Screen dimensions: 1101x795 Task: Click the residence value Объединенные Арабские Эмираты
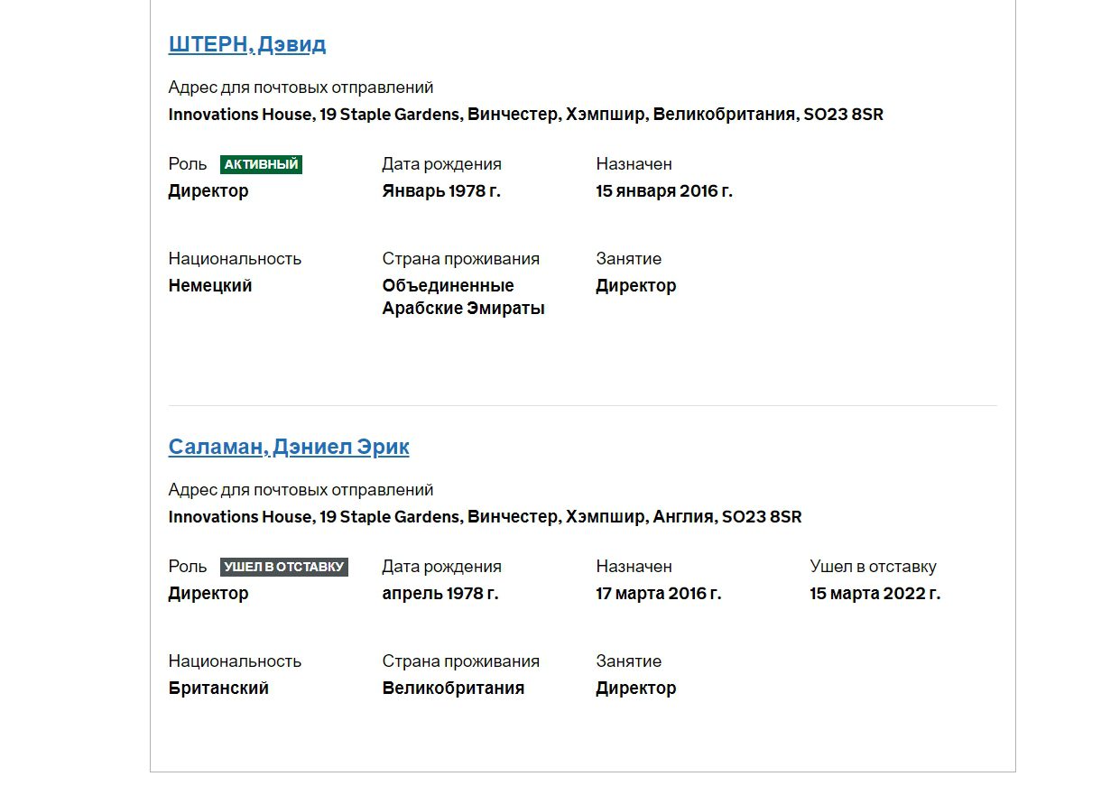463,297
